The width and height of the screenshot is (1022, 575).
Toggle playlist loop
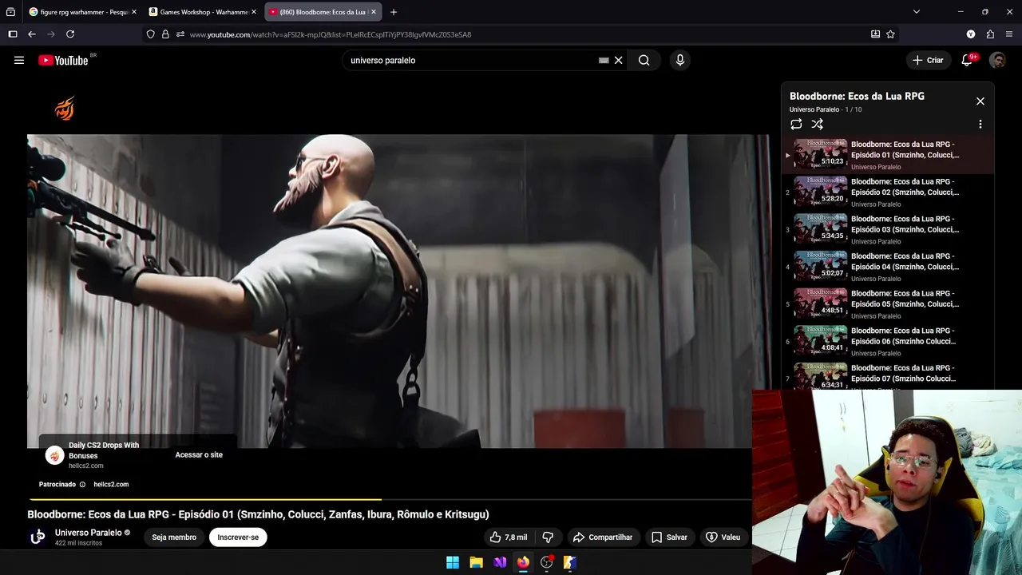click(796, 124)
